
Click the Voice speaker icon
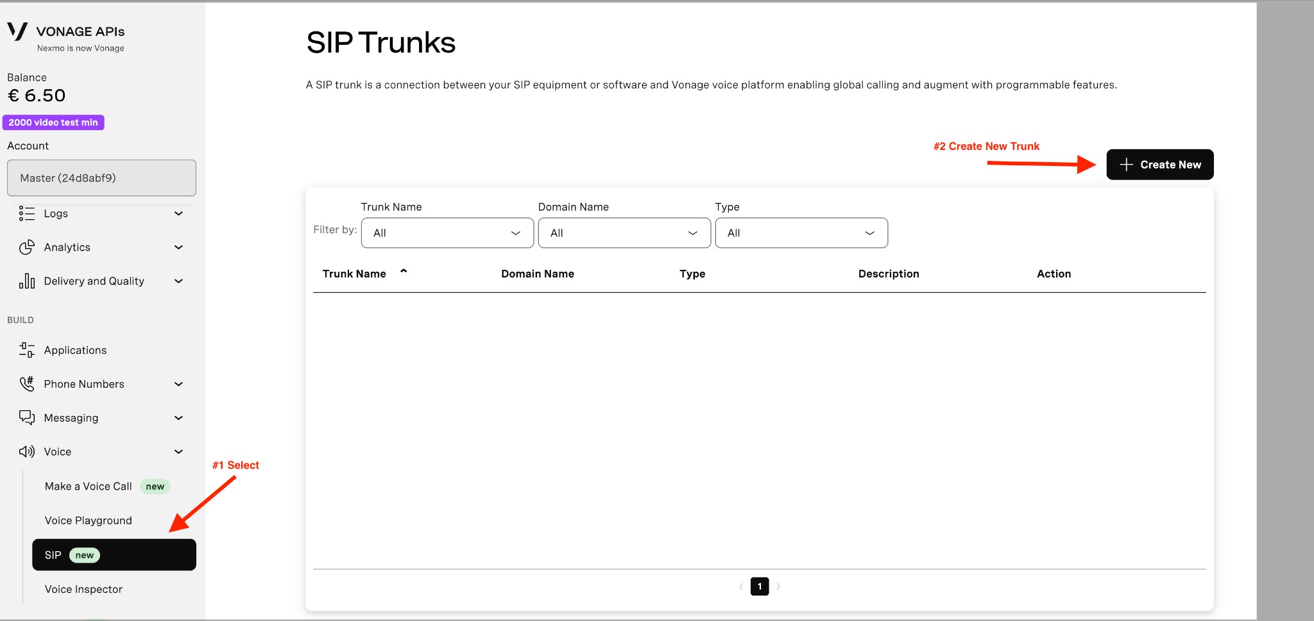(26, 452)
